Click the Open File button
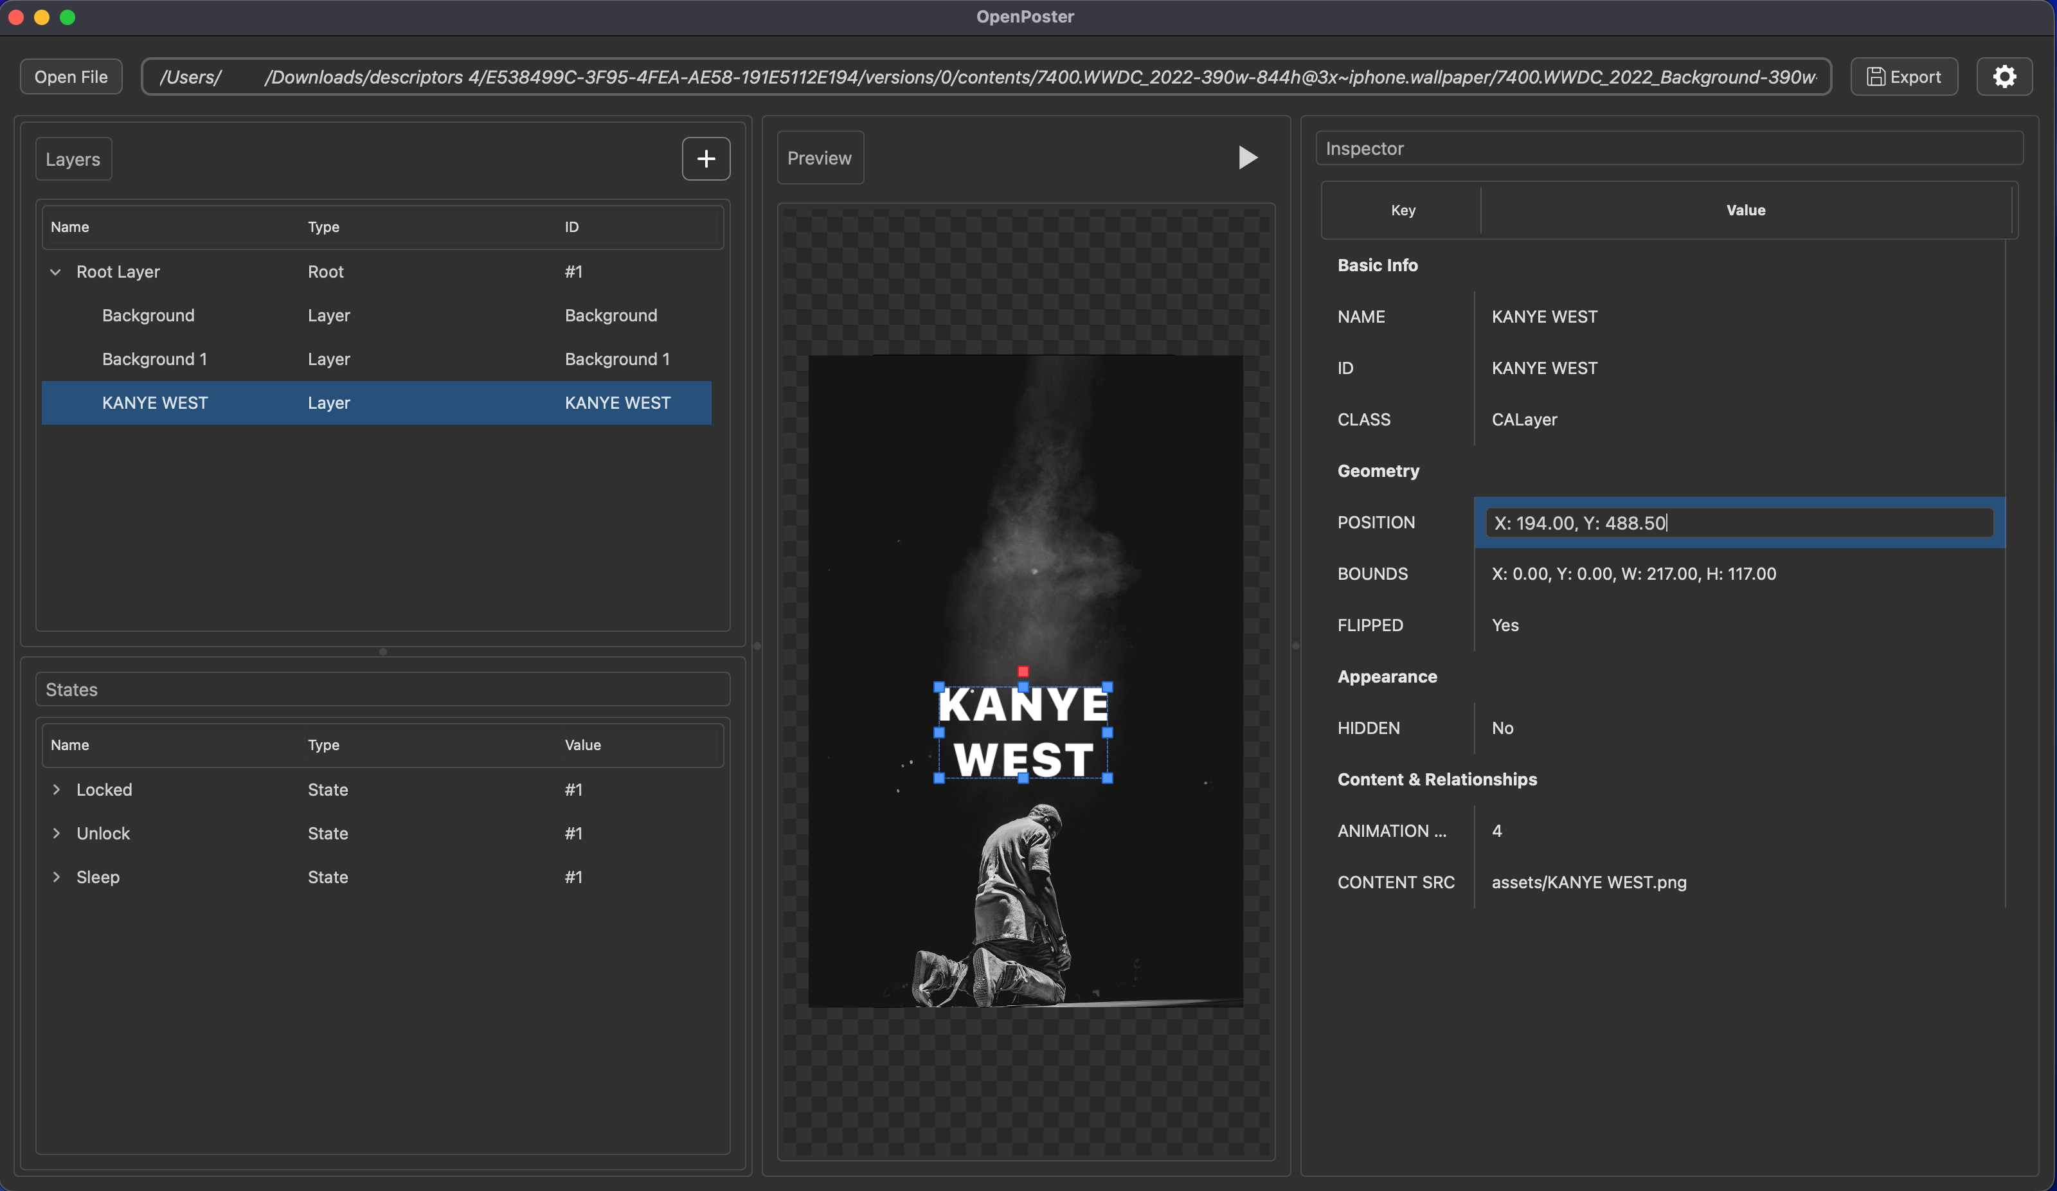 [x=71, y=76]
